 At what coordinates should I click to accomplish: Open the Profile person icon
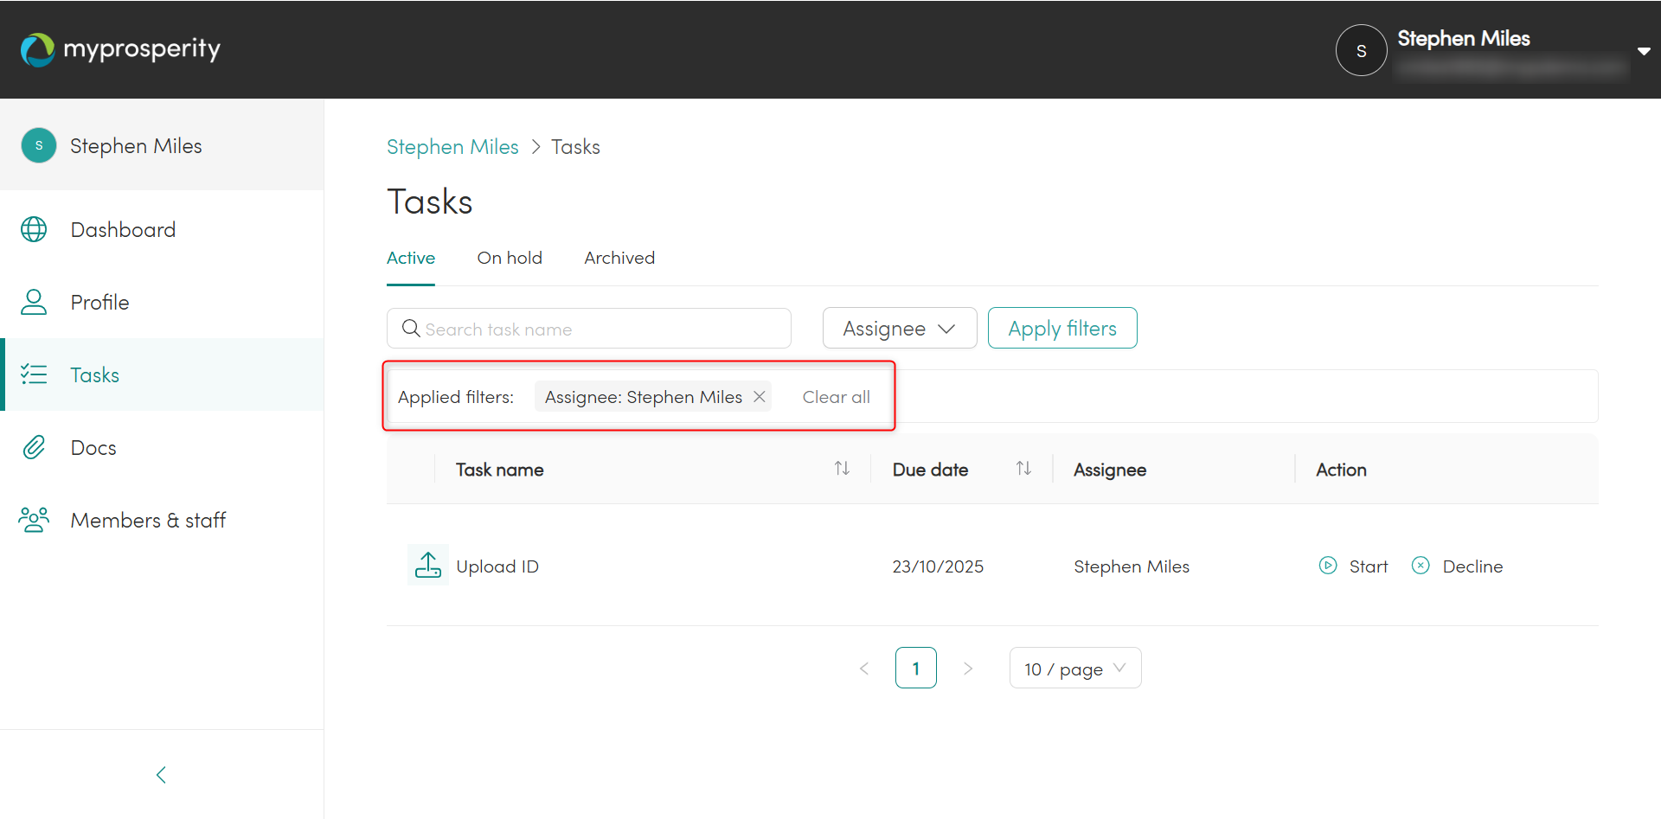click(x=34, y=302)
